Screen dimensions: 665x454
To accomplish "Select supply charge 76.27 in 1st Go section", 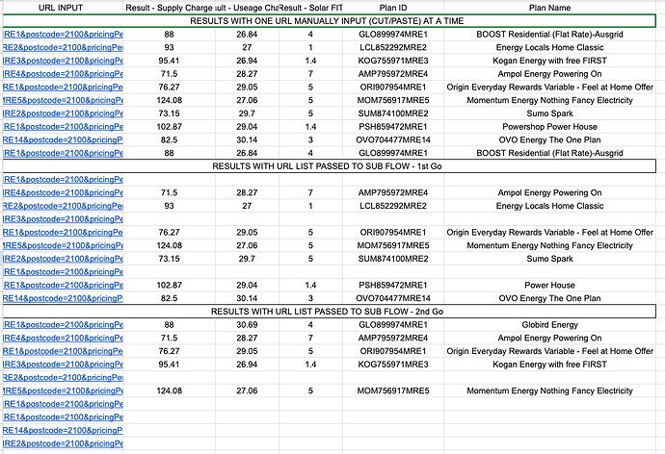I will 169,232.
